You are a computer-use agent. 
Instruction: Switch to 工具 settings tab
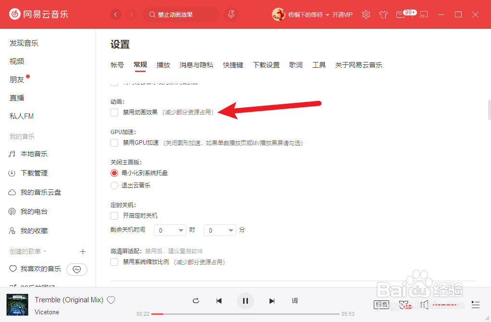click(319, 65)
